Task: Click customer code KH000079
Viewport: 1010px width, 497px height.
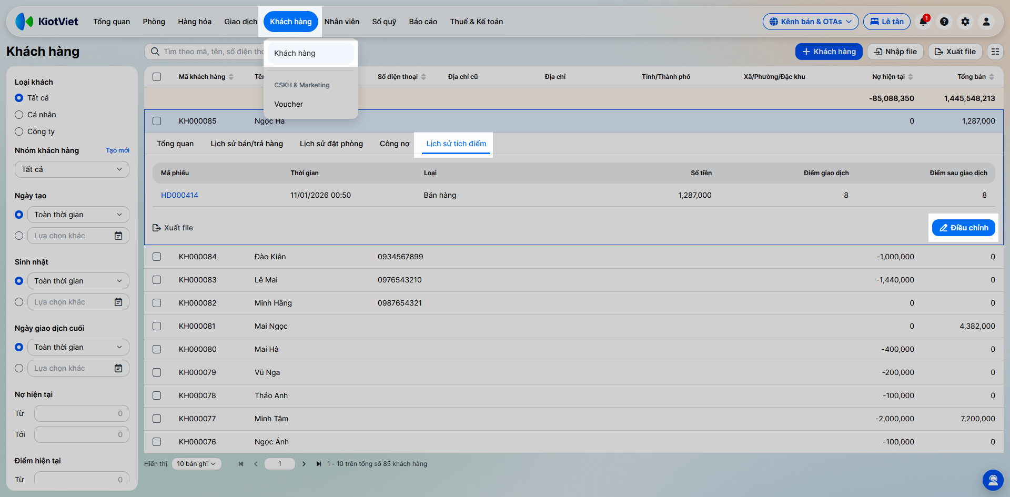Action: (197, 372)
